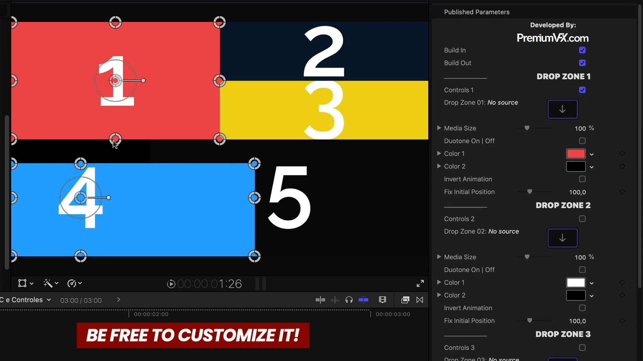Toggle skimming in the timeline
The height and width of the screenshot is (361, 643).
[x=320, y=300]
